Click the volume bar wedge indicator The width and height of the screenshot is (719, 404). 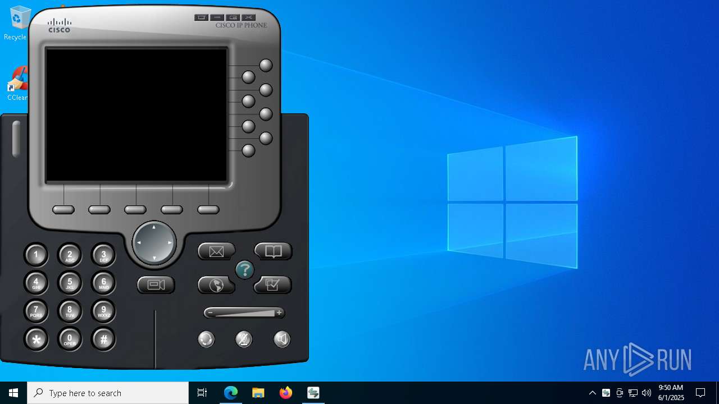coord(245,313)
